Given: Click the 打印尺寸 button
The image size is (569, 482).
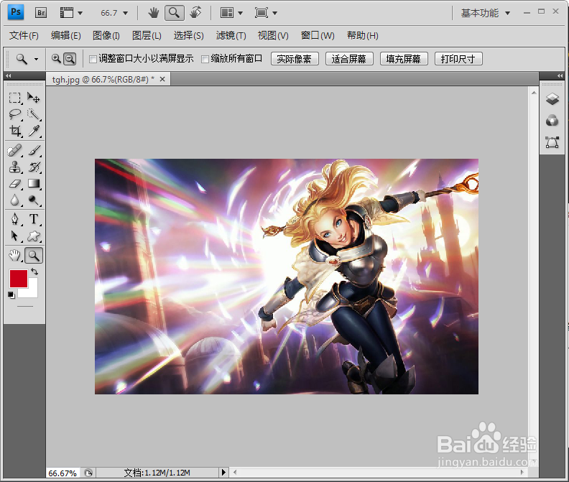Looking at the screenshot, I should point(458,59).
